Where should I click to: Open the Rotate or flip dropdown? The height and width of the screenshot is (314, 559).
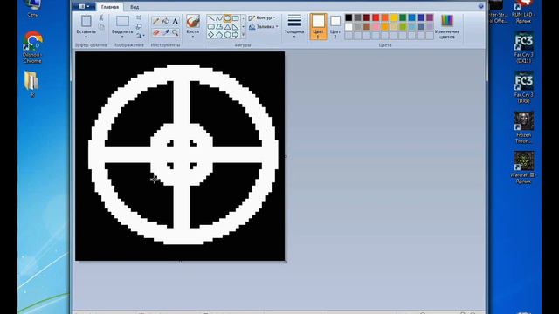click(x=140, y=36)
